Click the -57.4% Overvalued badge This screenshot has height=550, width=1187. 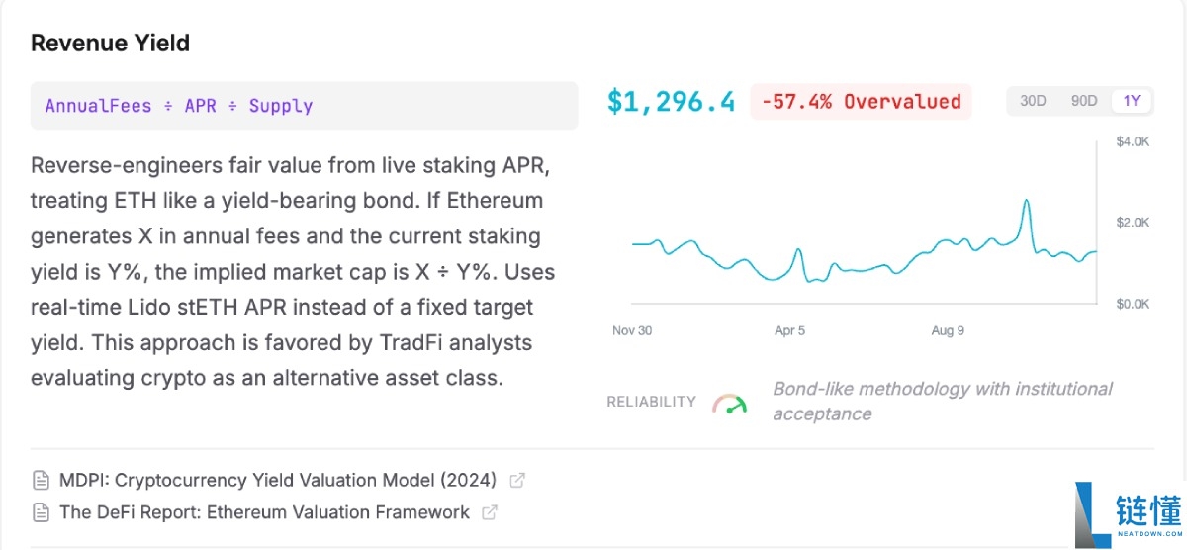coord(861,102)
